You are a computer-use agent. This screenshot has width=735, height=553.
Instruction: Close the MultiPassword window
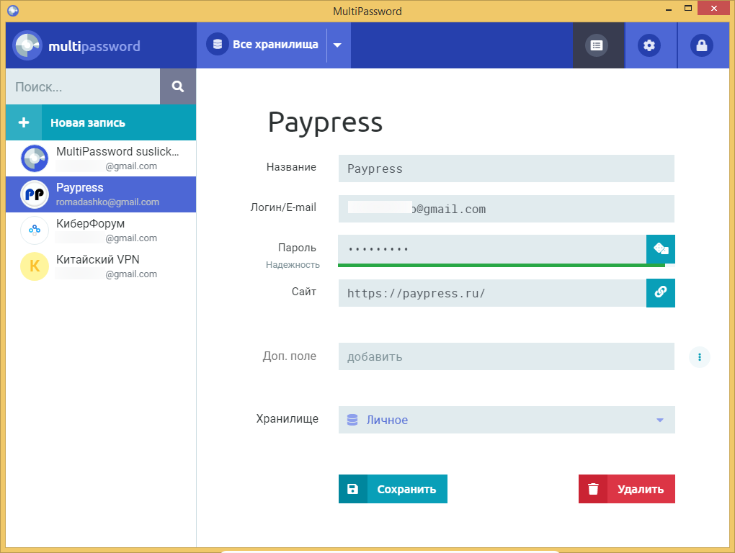713,9
